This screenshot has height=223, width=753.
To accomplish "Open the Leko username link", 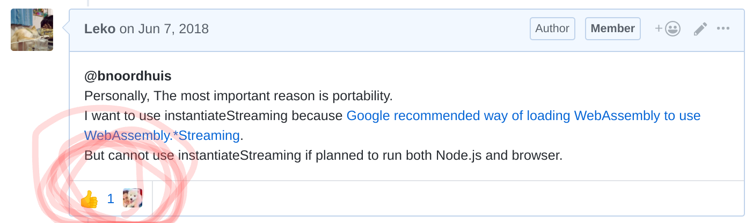I will [x=100, y=29].
